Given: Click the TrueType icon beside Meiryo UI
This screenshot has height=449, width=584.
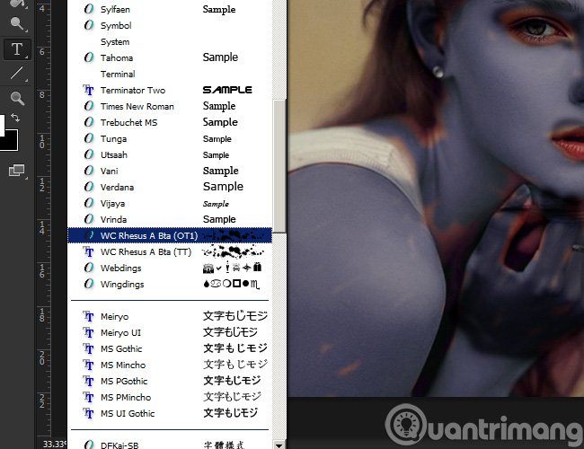Looking at the screenshot, I should 89,332.
